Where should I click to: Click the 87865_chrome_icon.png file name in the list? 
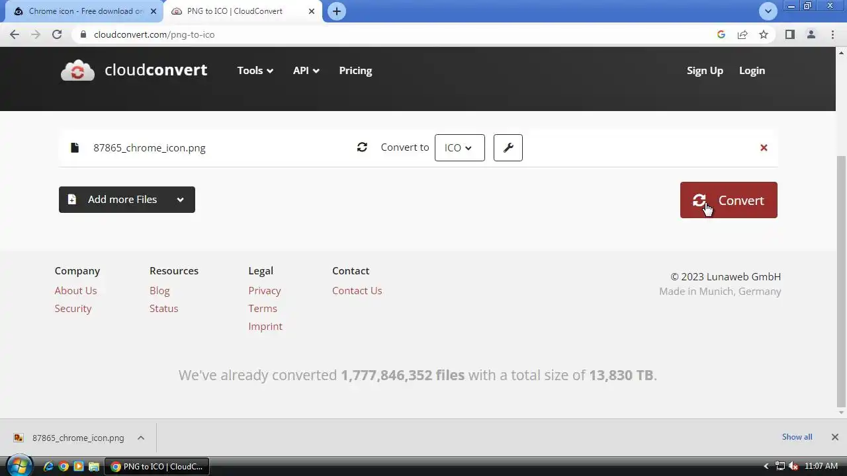click(x=150, y=147)
